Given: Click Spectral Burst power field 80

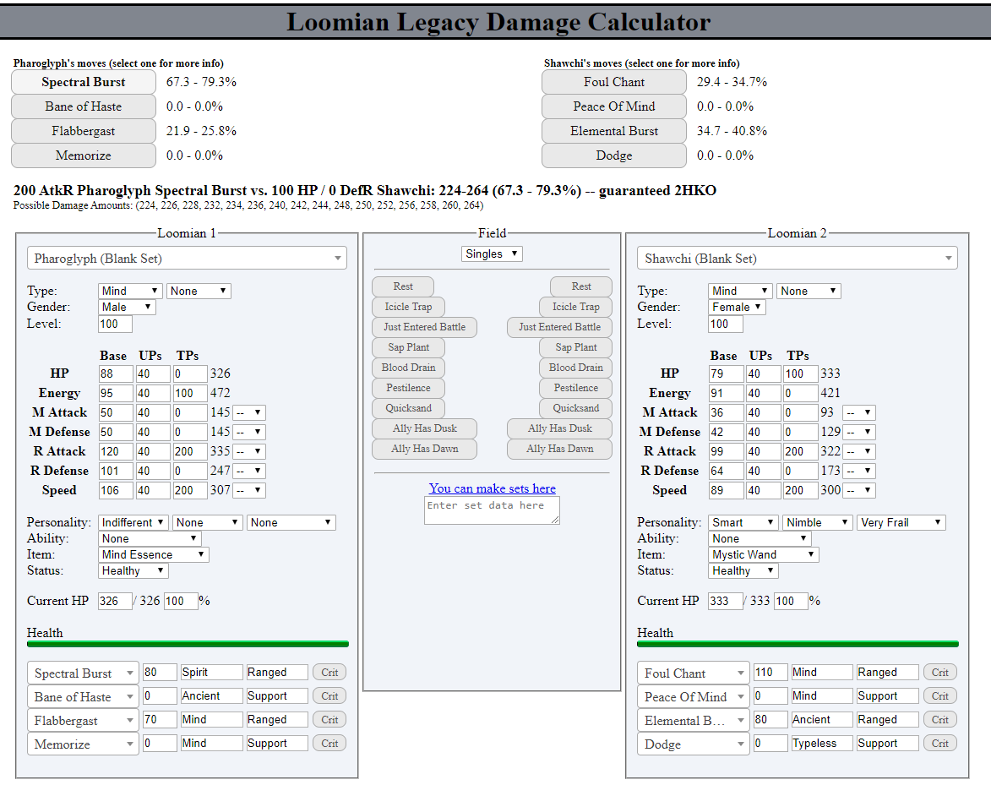Looking at the screenshot, I should pos(160,672).
